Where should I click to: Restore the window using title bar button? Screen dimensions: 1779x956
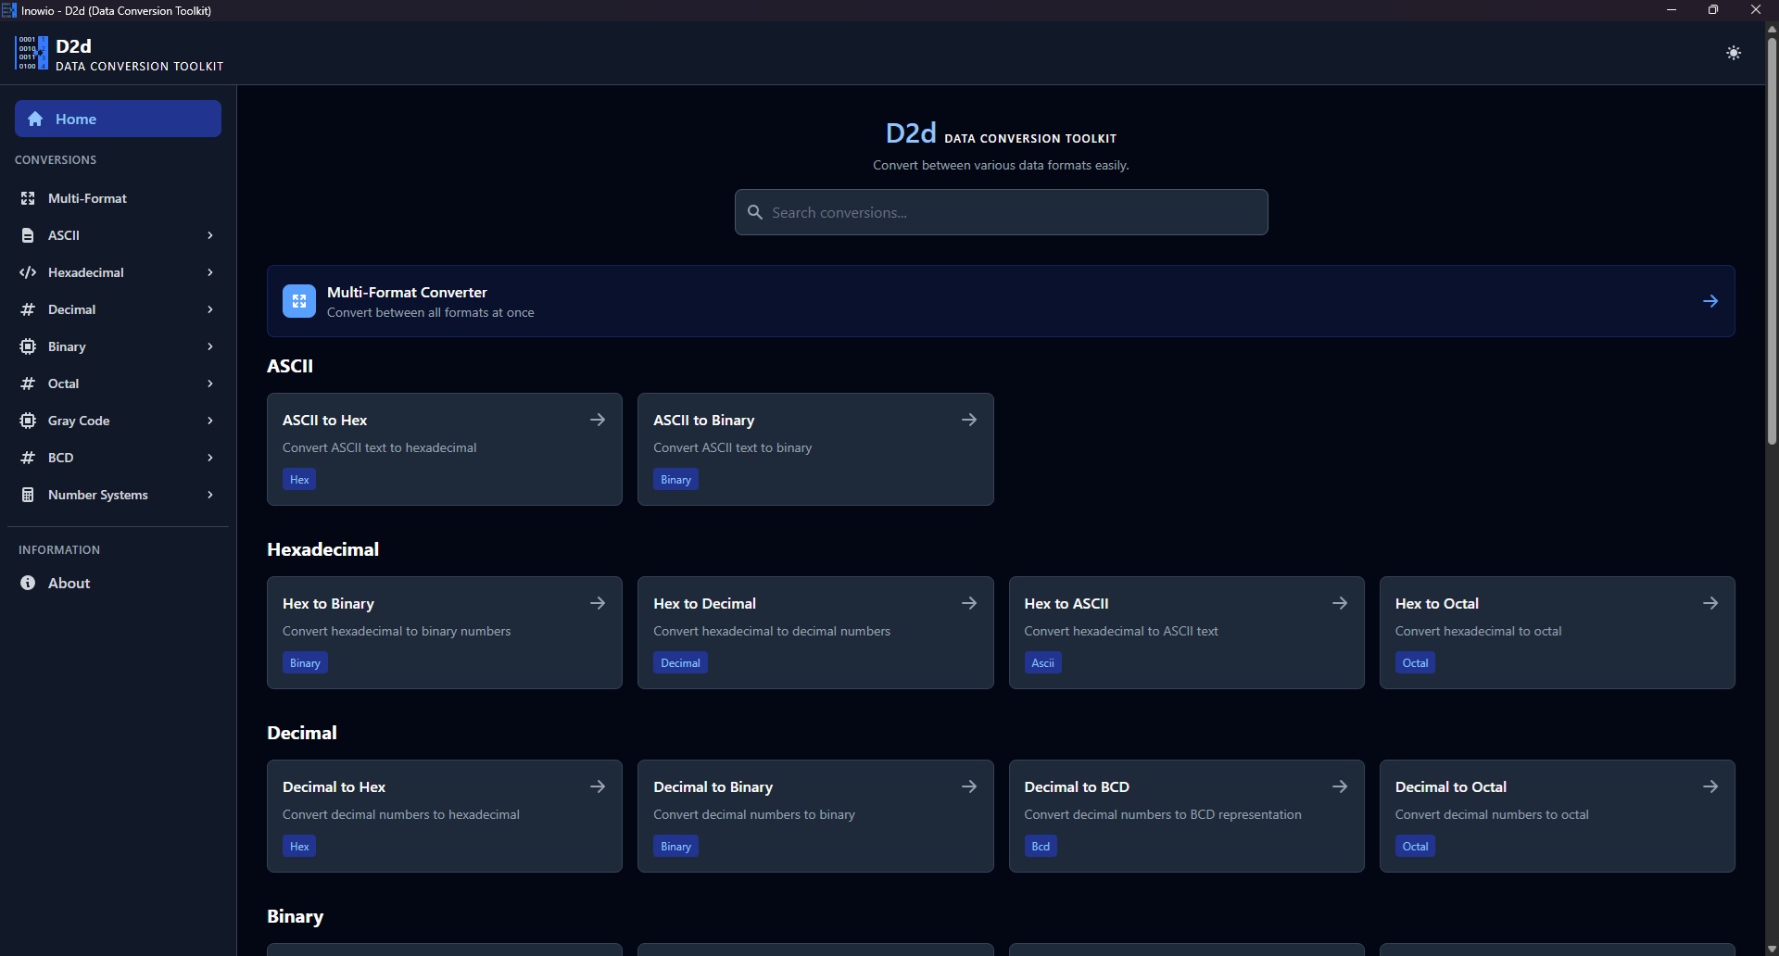(x=1713, y=10)
